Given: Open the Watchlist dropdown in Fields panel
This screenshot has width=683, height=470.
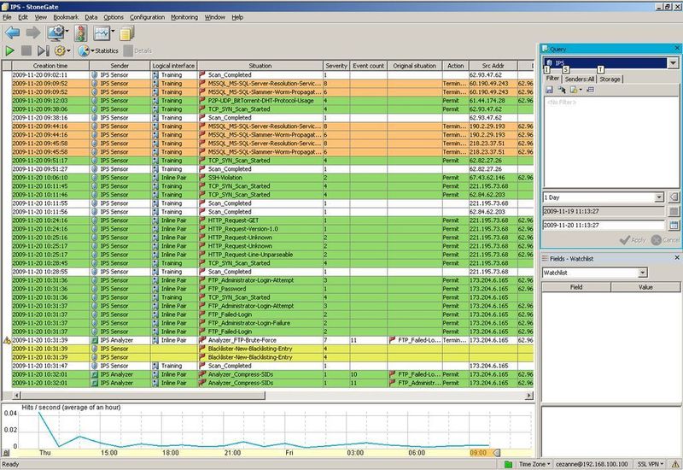Looking at the screenshot, I should [x=643, y=273].
